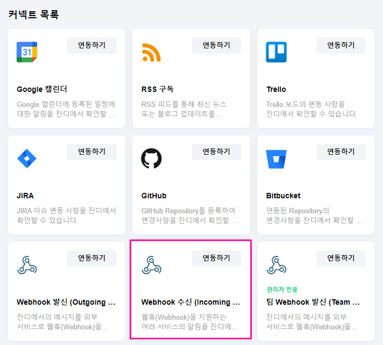Click the JIRA 이슈 변동 사항을 description
This screenshot has height=345, width=383.
(x=66, y=215)
